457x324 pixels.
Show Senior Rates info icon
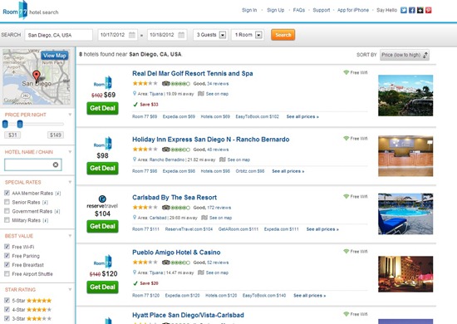point(45,202)
